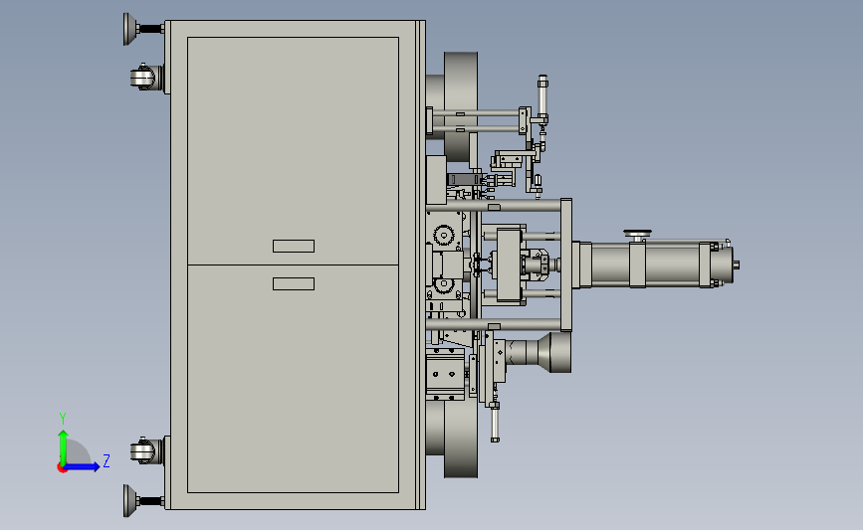
Task: Select the bearing block with two holes
Action: 445,375
